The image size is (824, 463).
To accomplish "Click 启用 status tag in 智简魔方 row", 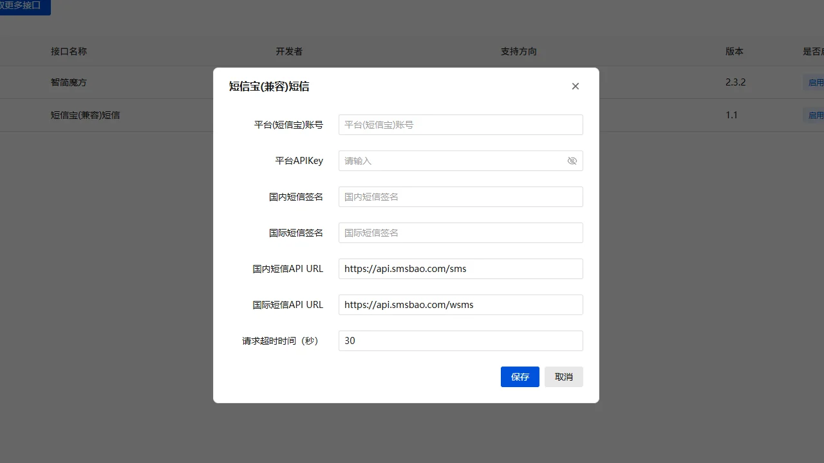I will click(814, 82).
